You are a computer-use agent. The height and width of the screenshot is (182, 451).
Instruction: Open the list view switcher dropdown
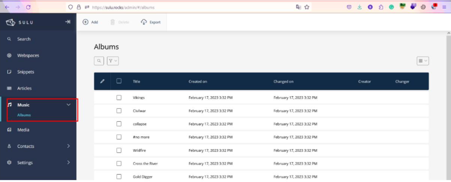pyautogui.click(x=423, y=61)
